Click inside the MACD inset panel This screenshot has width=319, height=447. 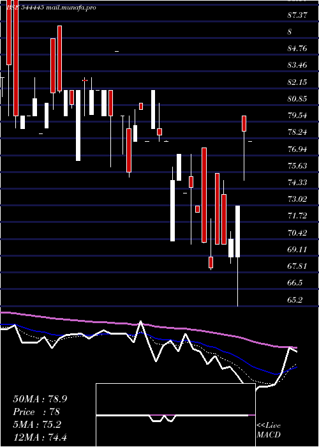pyautogui.click(x=175, y=415)
